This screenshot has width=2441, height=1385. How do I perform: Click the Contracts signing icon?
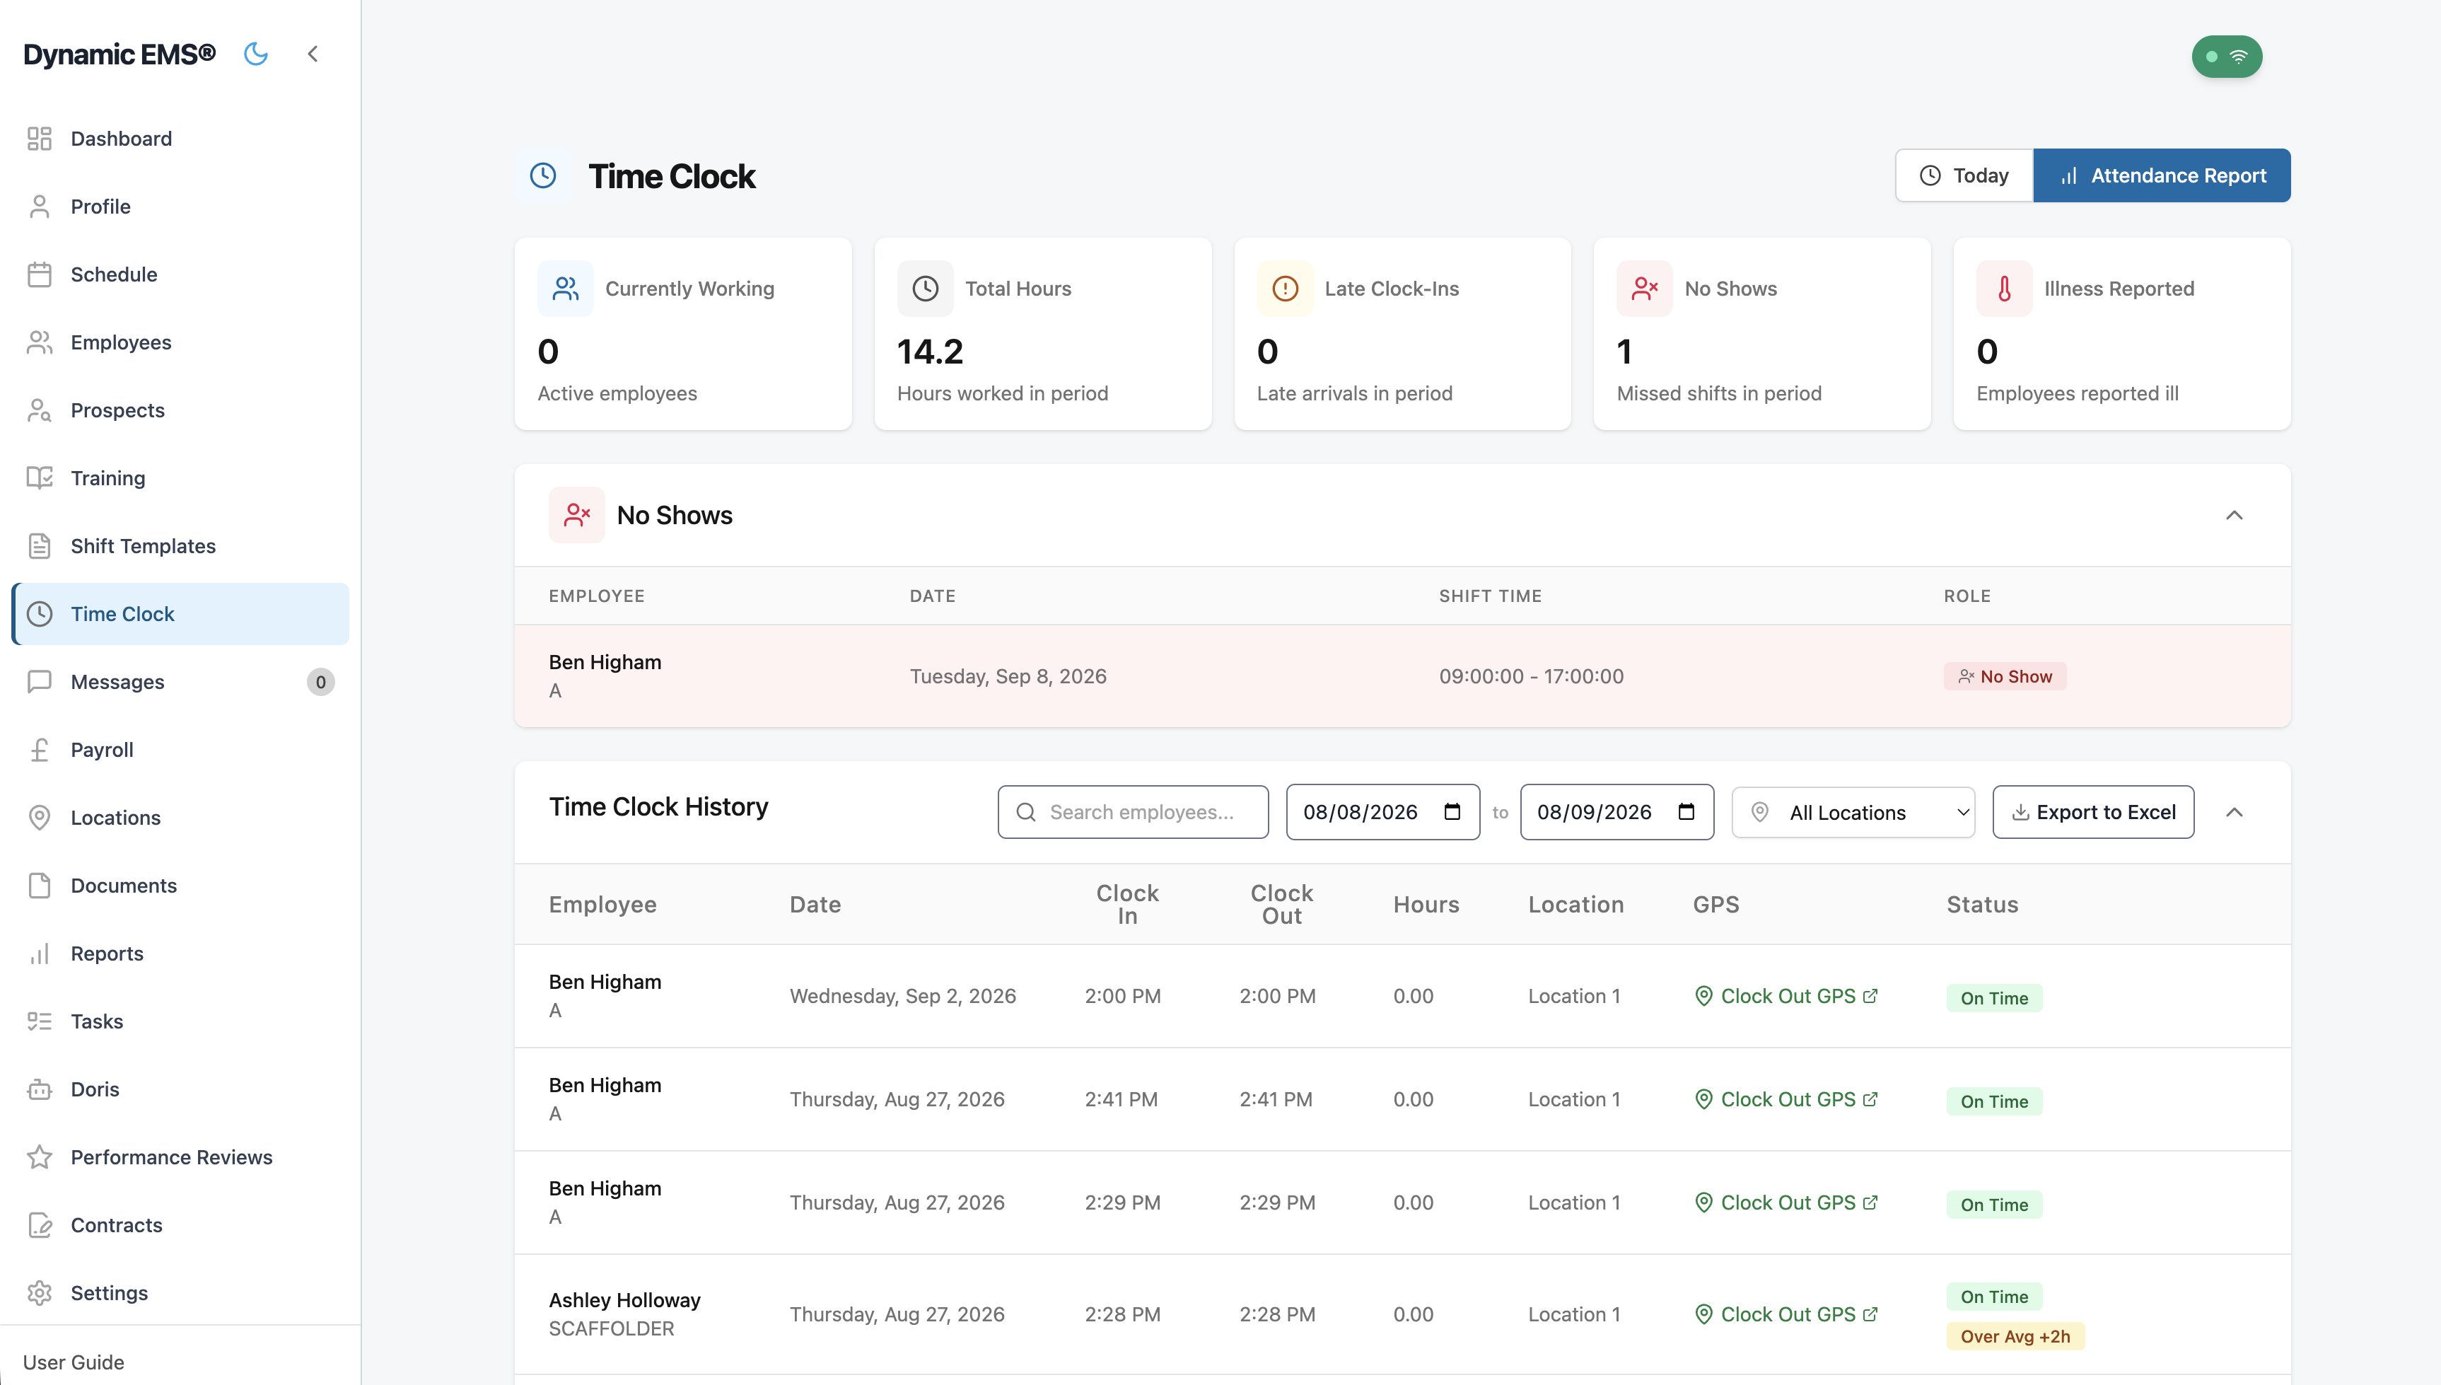pyautogui.click(x=39, y=1225)
